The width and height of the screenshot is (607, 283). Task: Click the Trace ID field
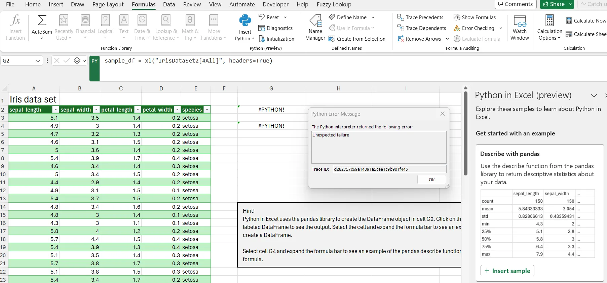[389, 169]
